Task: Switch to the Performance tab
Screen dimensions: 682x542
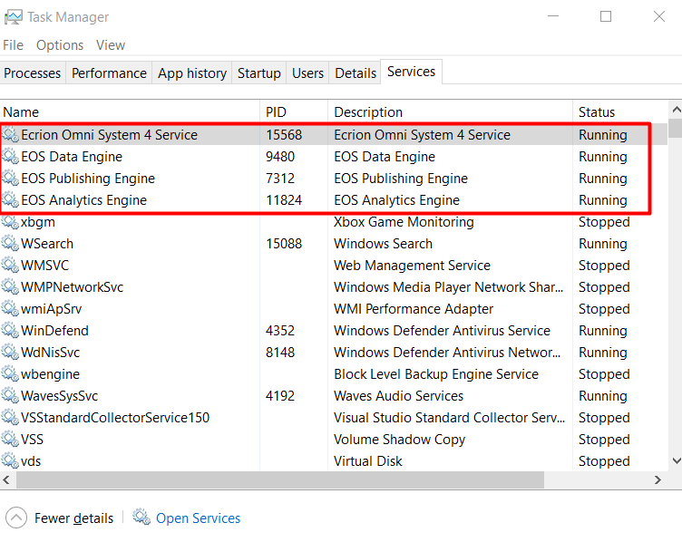Action: coord(109,73)
